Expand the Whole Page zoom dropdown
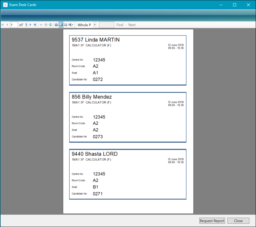 click(95, 25)
